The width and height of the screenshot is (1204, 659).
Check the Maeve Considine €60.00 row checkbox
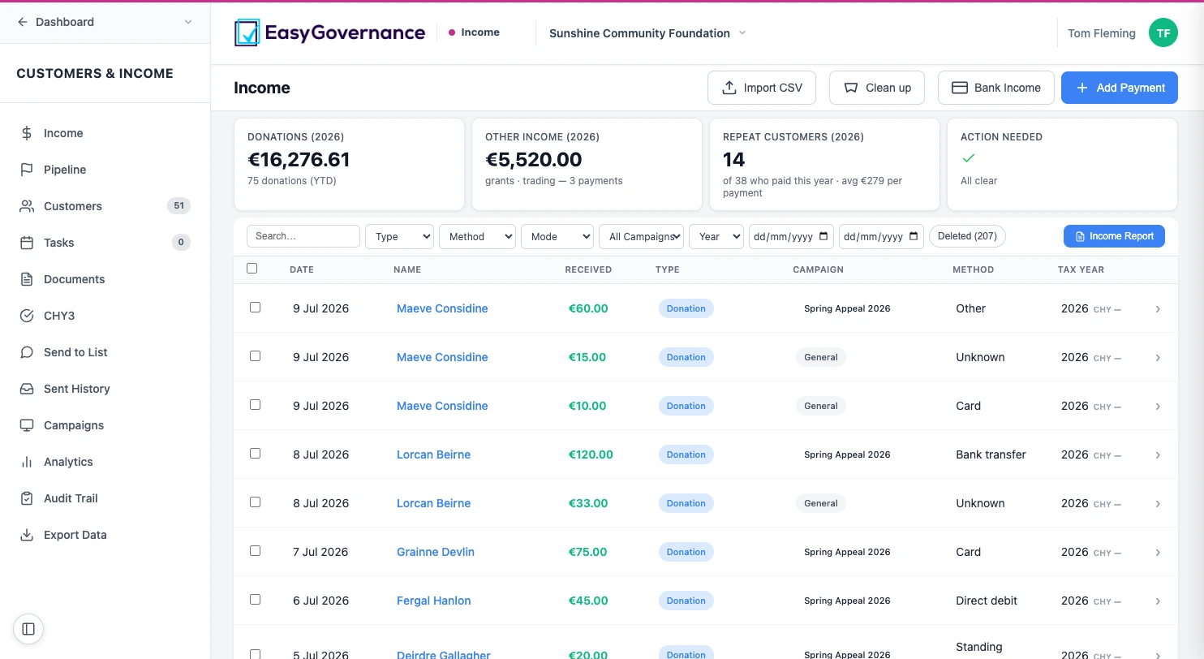coord(255,308)
